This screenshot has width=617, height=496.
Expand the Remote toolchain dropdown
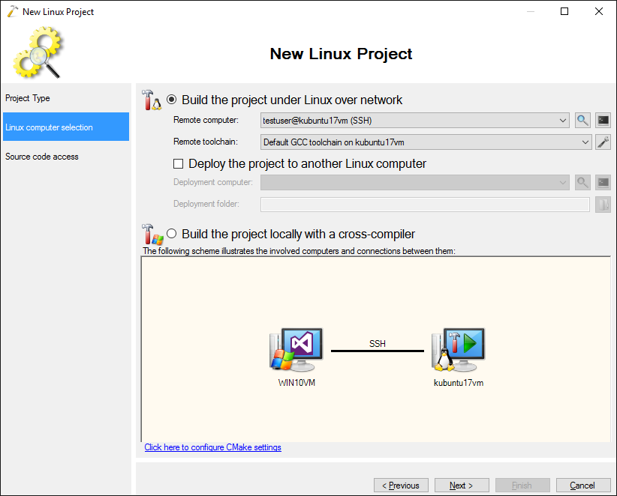pyautogui.click(x=585, y=142)
